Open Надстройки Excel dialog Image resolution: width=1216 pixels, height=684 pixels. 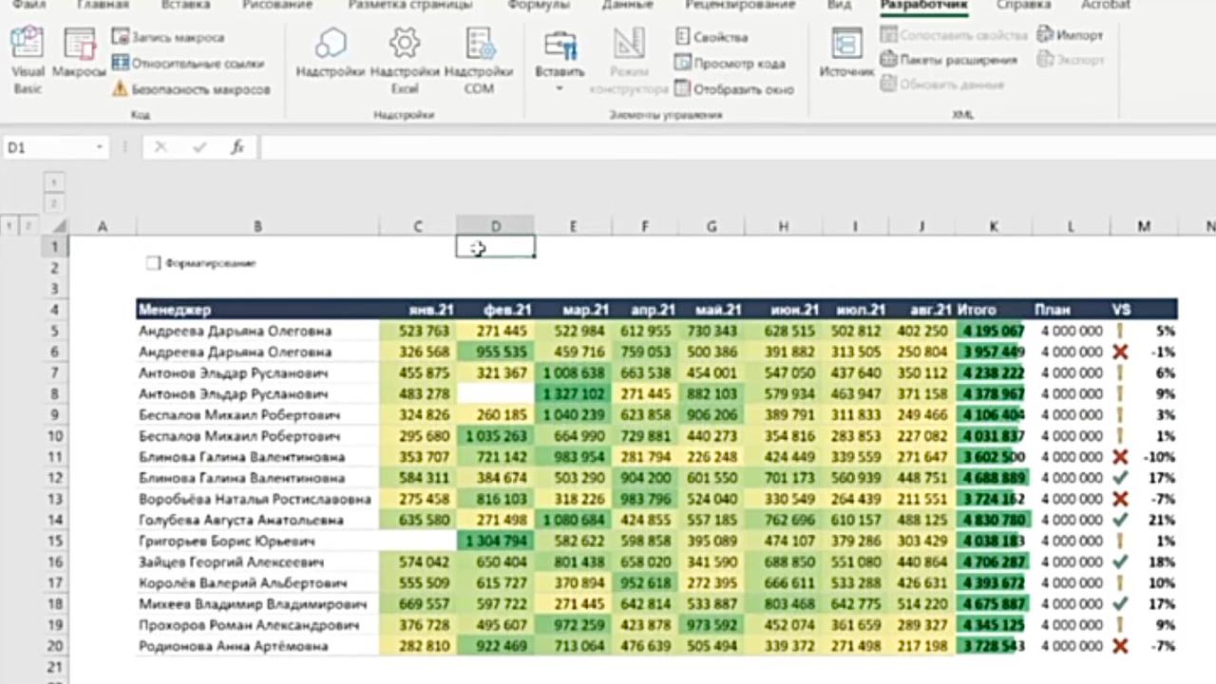pos(405,61)
